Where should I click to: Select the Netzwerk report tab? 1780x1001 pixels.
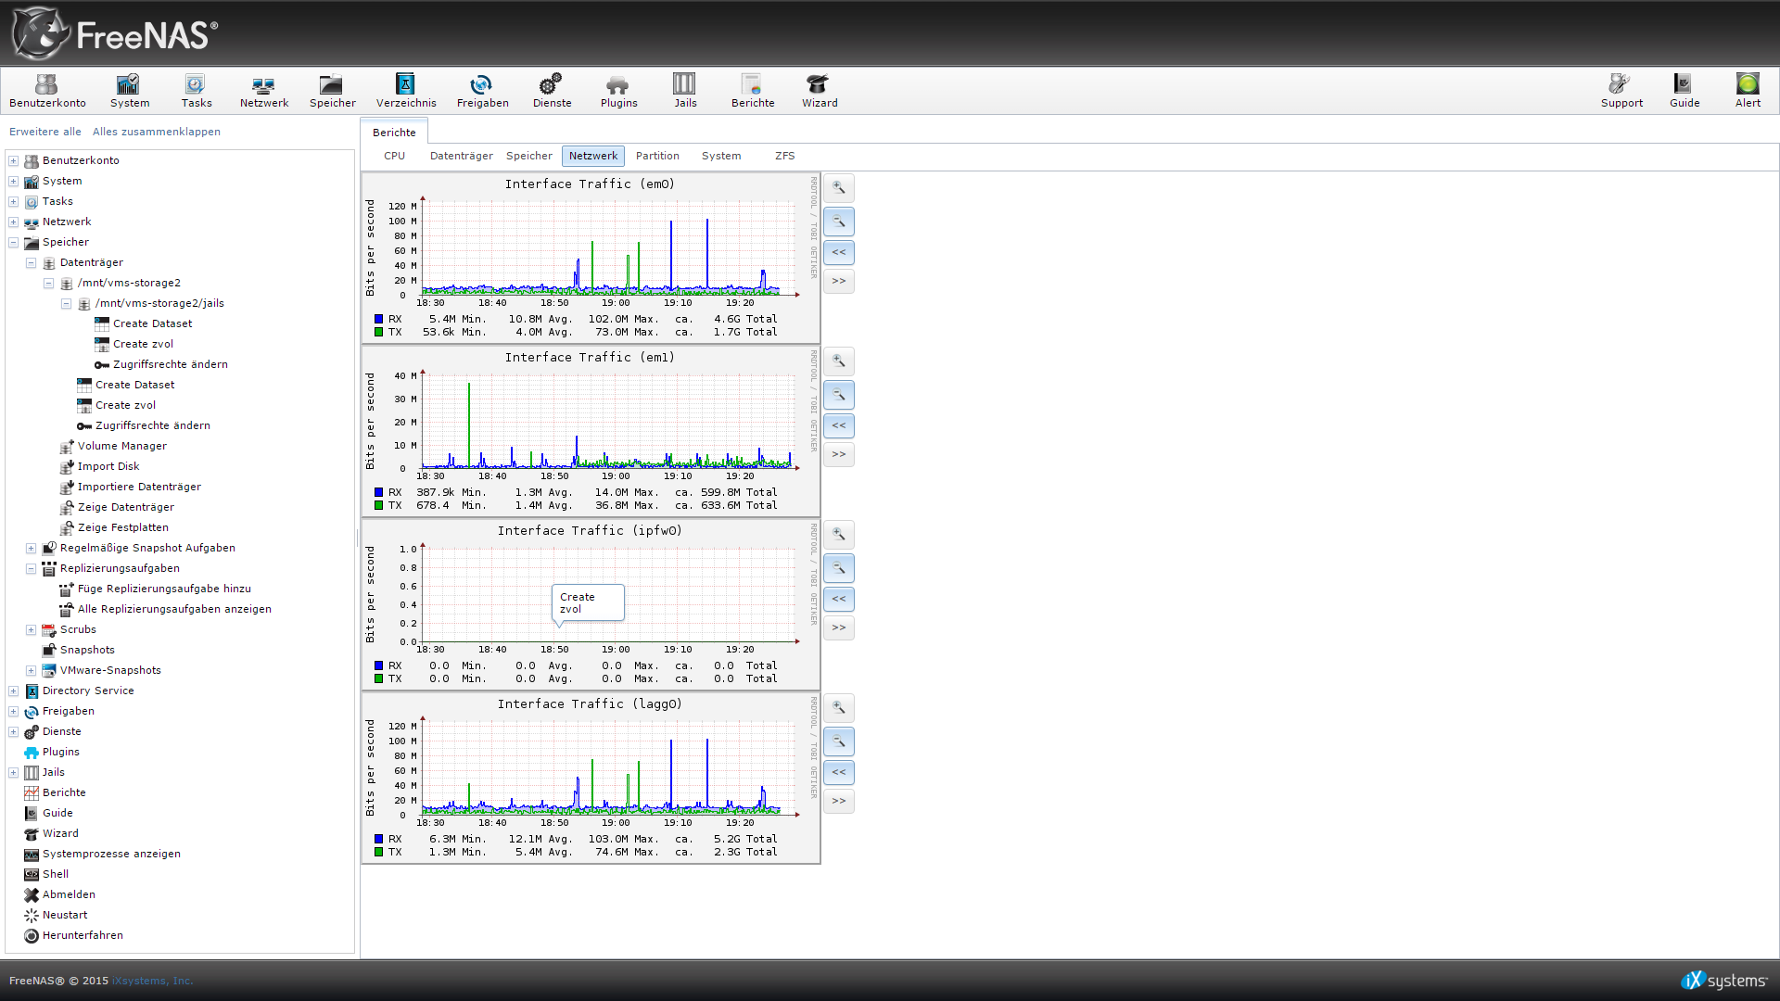click(593, 156)
